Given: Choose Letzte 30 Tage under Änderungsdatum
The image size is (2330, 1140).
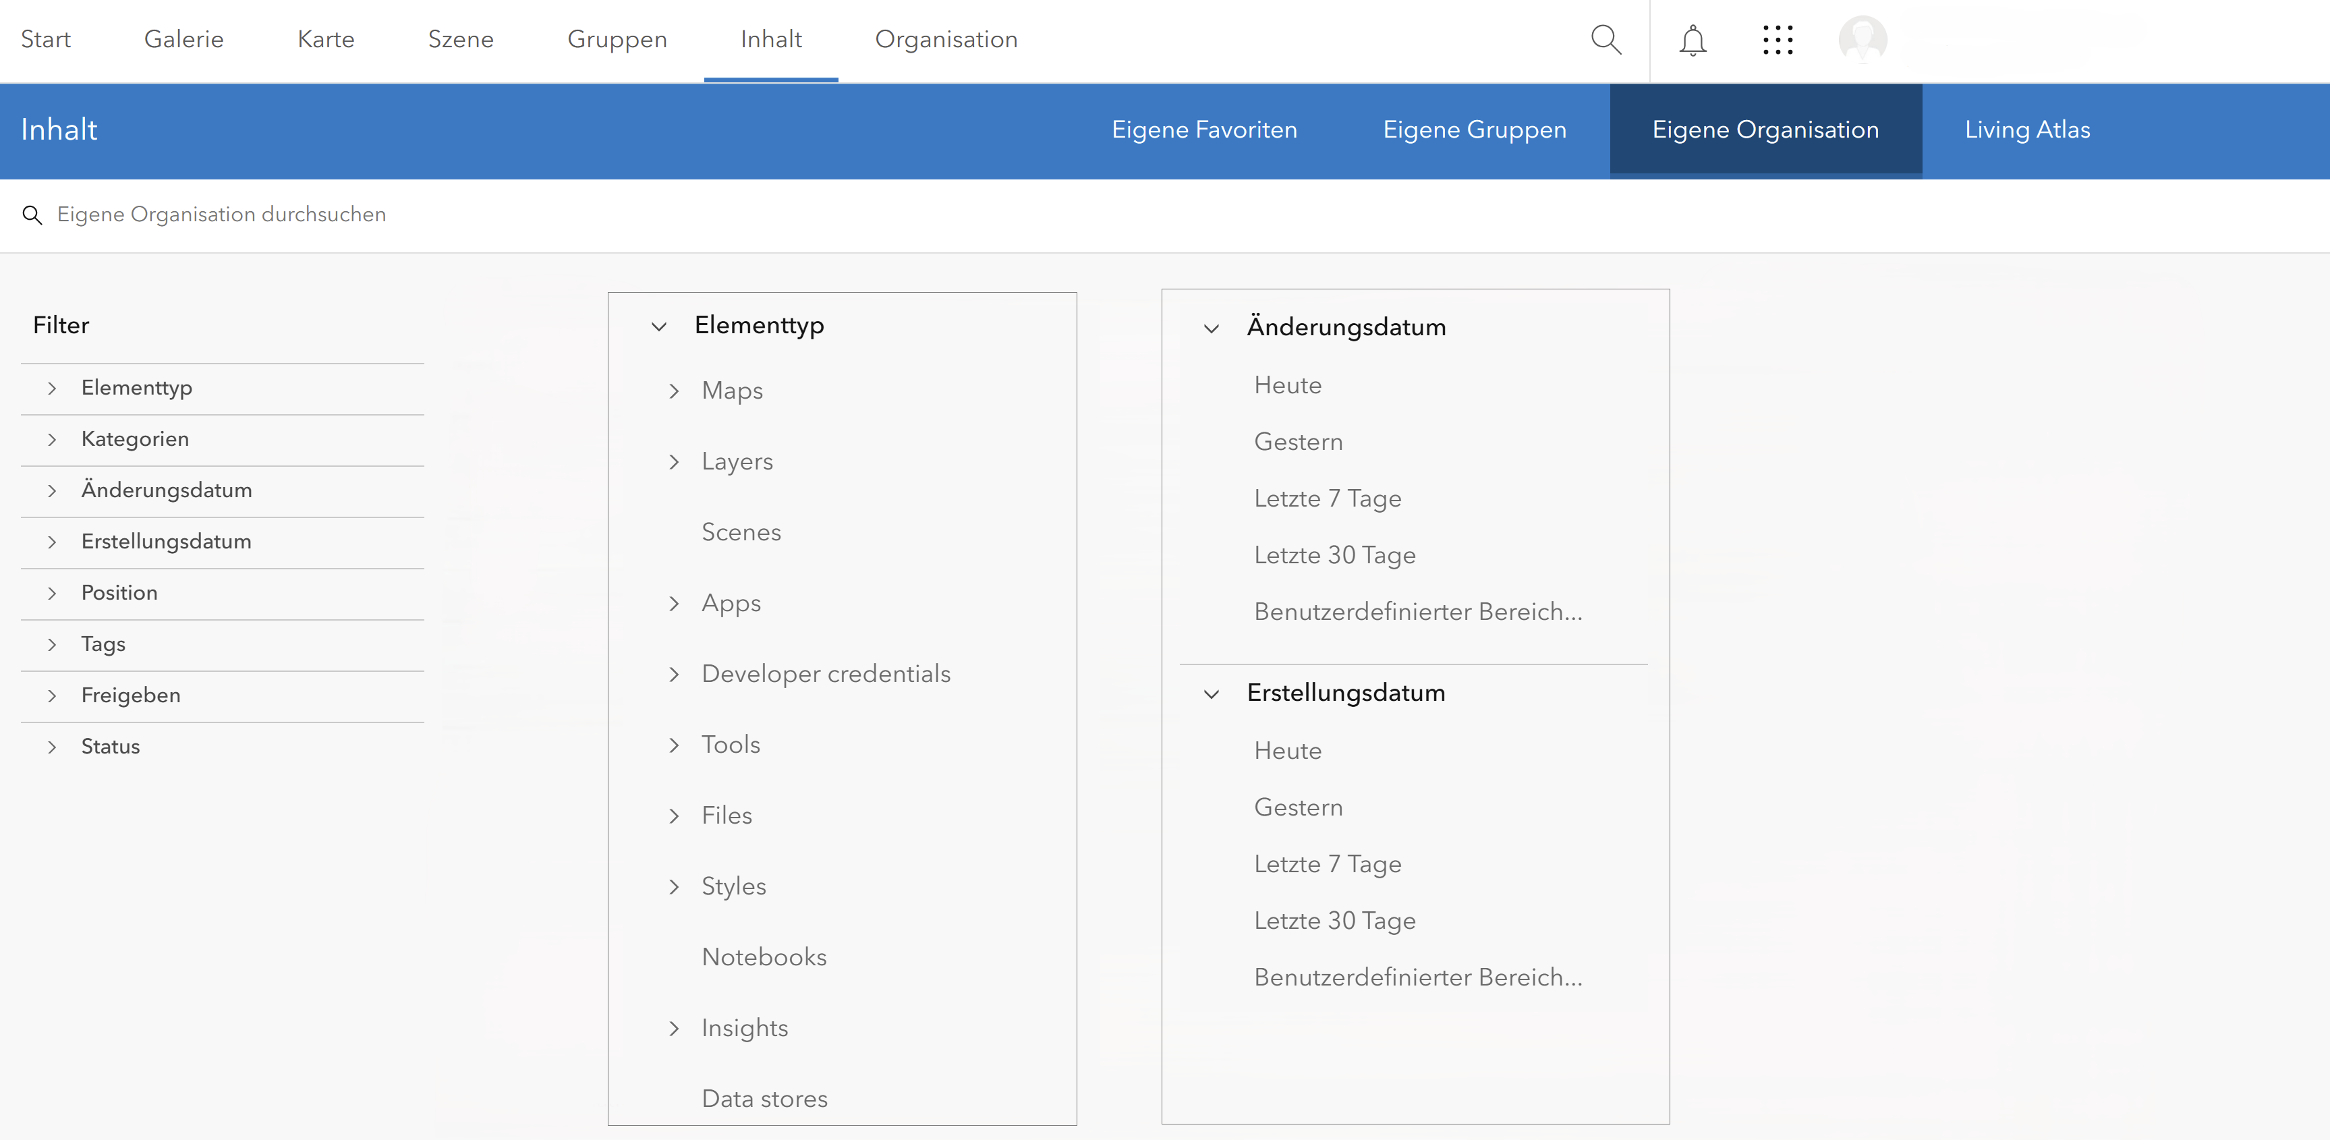Looking at the screenshot, I should 1334,556.
